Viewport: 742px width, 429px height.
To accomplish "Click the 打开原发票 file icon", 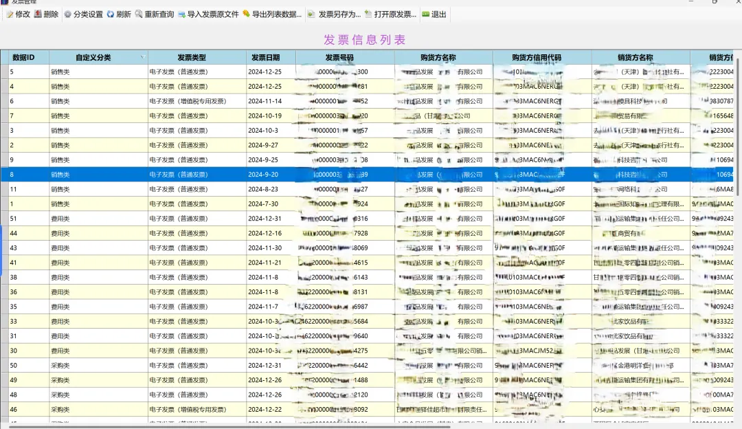I will (368, 14).
